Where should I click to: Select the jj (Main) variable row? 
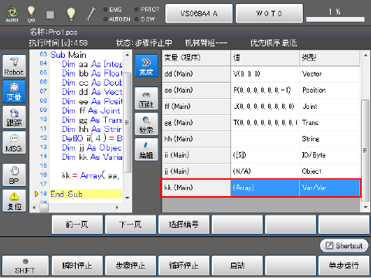click(x=261, y=171)
